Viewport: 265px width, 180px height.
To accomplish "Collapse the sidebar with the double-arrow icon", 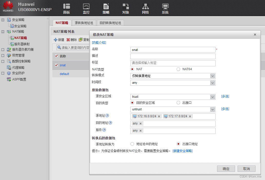I will pyautogui.click(x=48, y=19).
